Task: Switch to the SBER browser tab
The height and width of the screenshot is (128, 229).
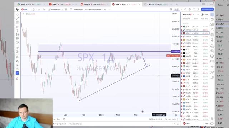Action: pos(31,4)
